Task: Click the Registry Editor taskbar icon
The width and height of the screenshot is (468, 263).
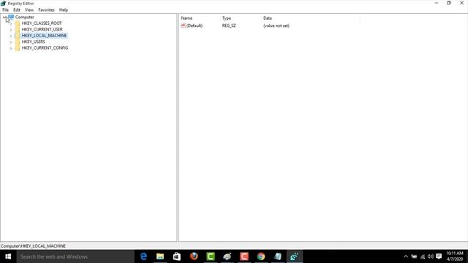Action: [294, 256]
